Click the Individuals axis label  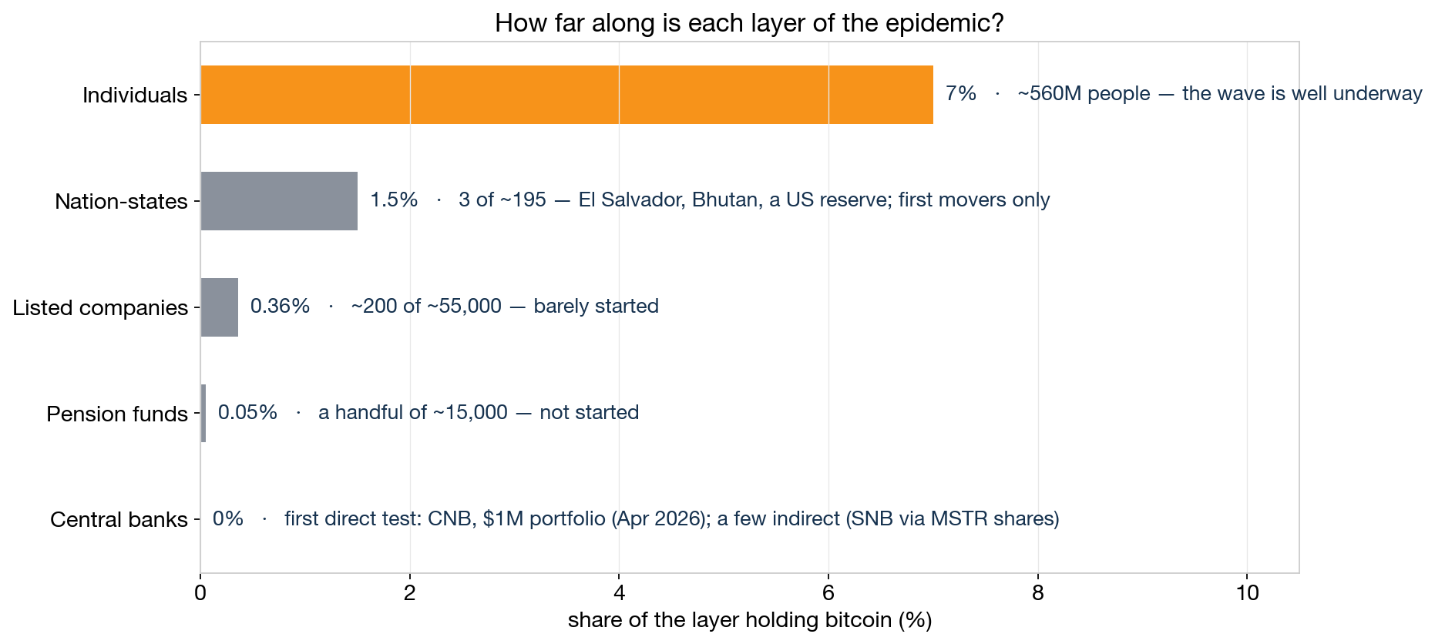(135, 96)
